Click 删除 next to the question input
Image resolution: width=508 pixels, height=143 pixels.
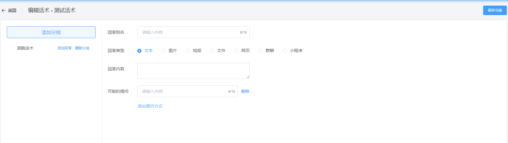click(245, 91)
